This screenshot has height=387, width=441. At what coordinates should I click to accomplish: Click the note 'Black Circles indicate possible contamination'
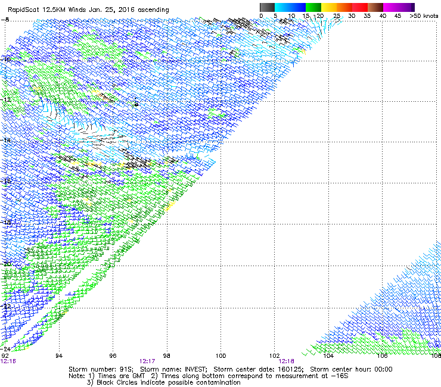tap(169, 382)
